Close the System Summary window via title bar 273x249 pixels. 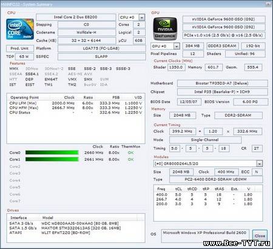coord(268,4)
